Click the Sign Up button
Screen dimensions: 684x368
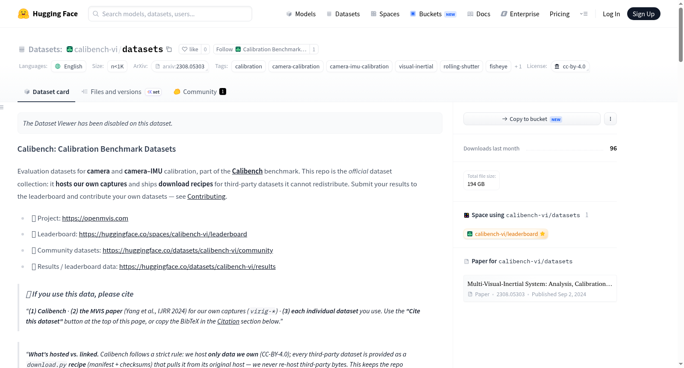[x=643, y=14]
